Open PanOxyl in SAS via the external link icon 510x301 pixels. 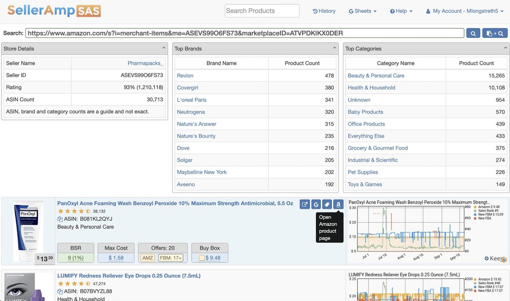(x=305, y=204)
